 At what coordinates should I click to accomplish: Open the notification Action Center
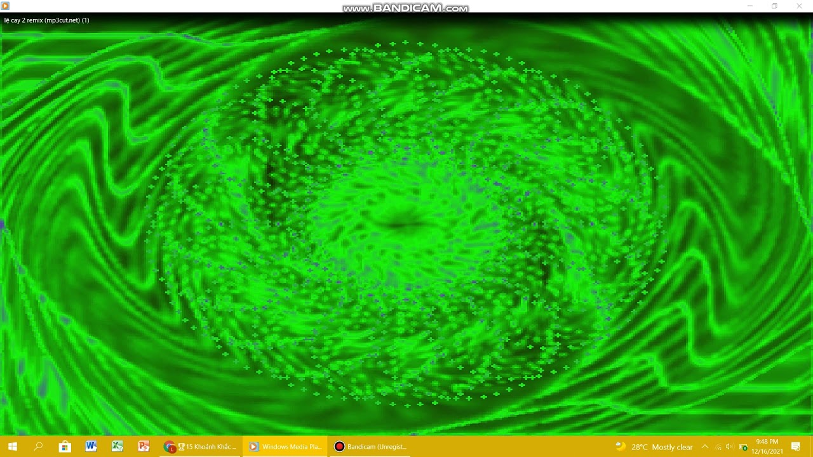796,447
